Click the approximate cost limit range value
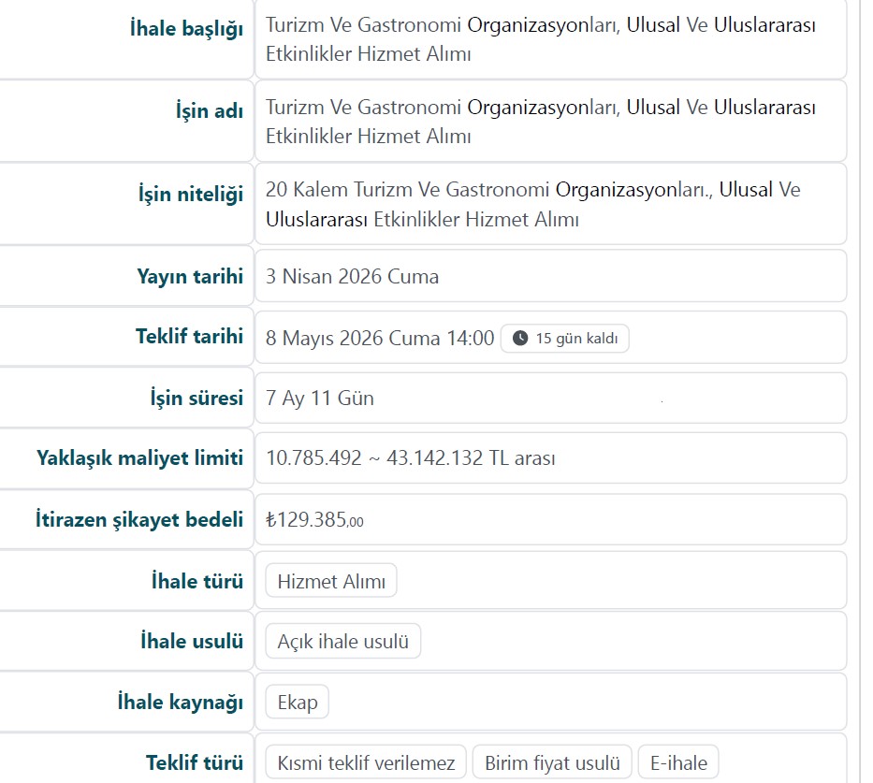873x783 pixels. 411,458
